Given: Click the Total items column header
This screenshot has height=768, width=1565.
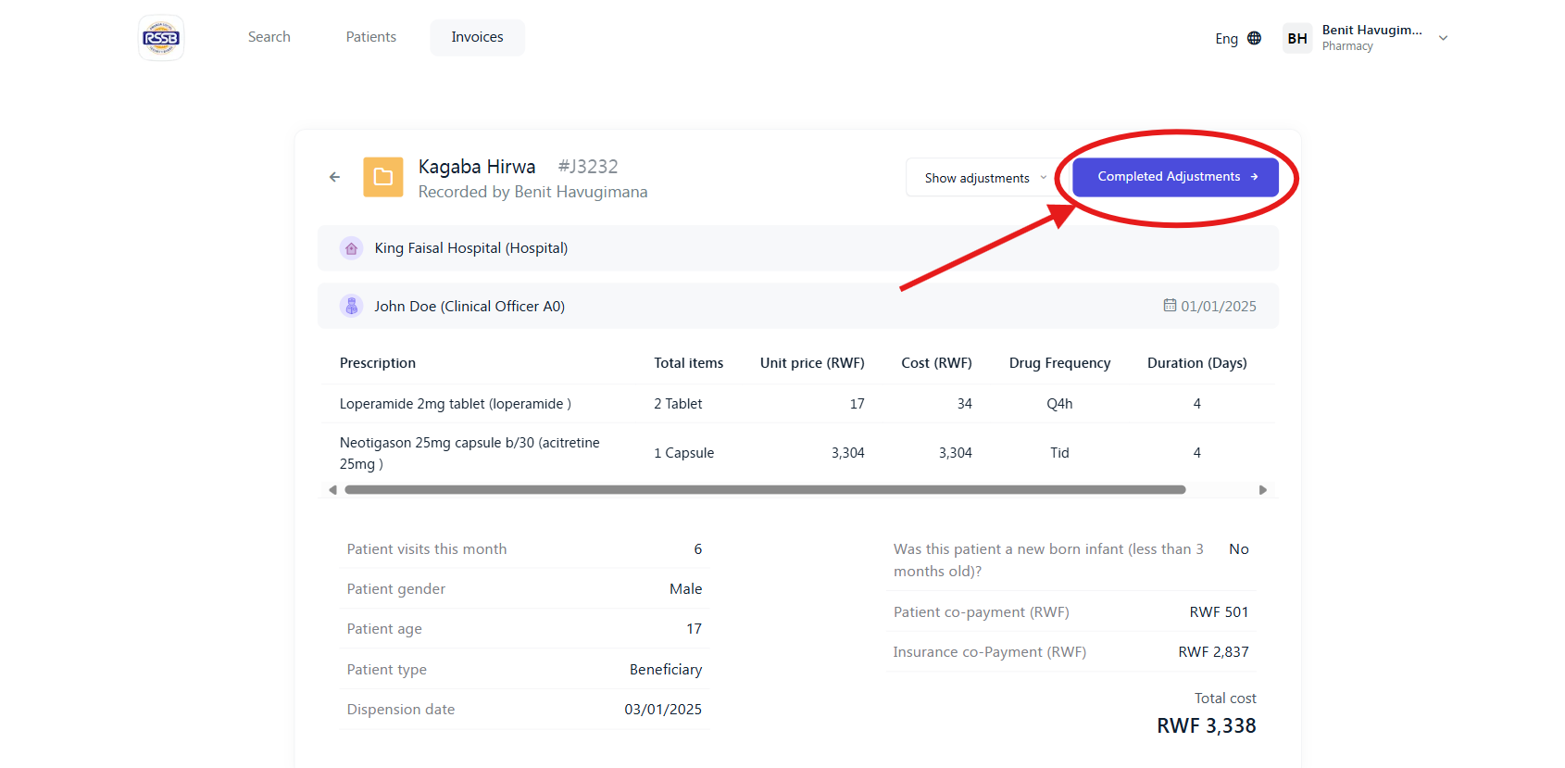Looking at the screenshot, I should (x=689, y=363).
